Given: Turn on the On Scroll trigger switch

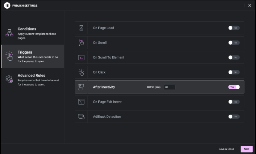Looking at the screenshot, I should click(233, 43).
